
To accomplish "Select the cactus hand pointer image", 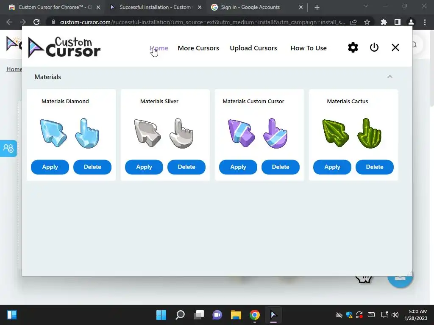I will pyautogui.click(x=370, y=133).
